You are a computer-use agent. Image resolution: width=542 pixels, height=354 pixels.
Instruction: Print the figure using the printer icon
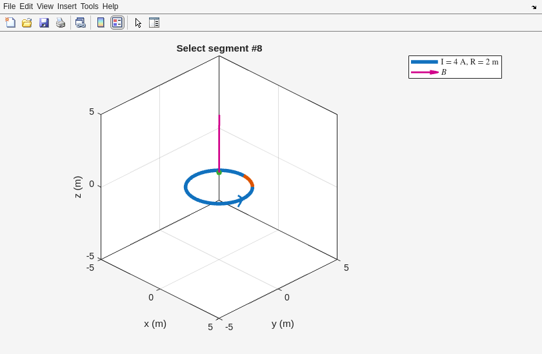click(61, 23)
